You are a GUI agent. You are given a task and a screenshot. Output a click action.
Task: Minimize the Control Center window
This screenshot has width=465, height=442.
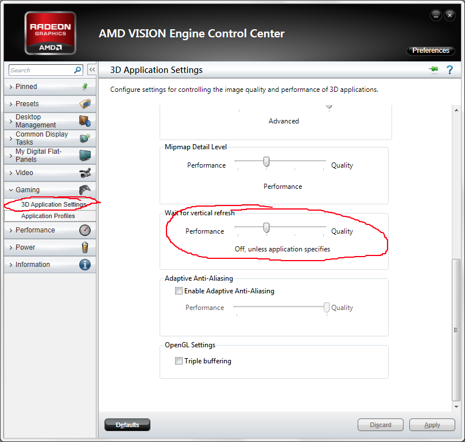436,15
